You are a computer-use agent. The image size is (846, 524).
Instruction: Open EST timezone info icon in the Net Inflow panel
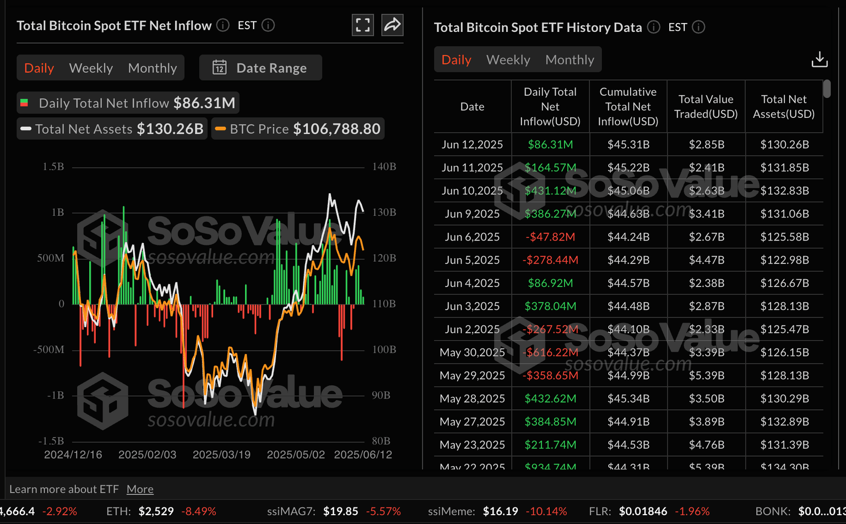tap(268, 25)
